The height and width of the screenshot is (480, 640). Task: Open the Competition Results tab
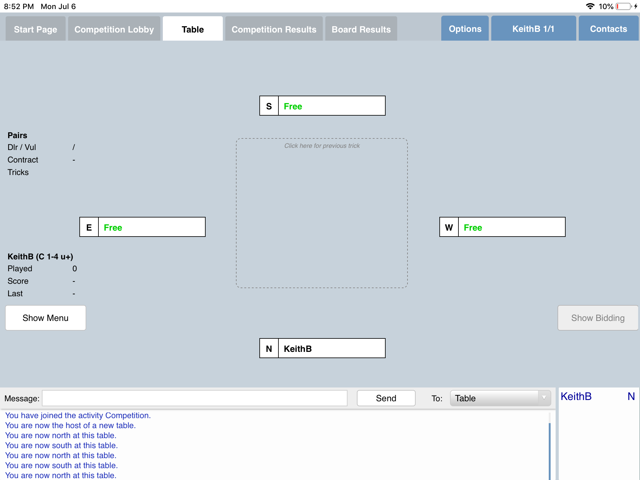point(274,29)
